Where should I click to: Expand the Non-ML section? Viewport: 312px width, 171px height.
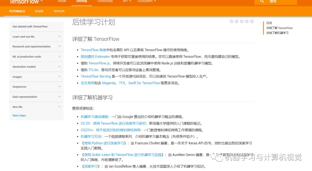coord(36,107)
